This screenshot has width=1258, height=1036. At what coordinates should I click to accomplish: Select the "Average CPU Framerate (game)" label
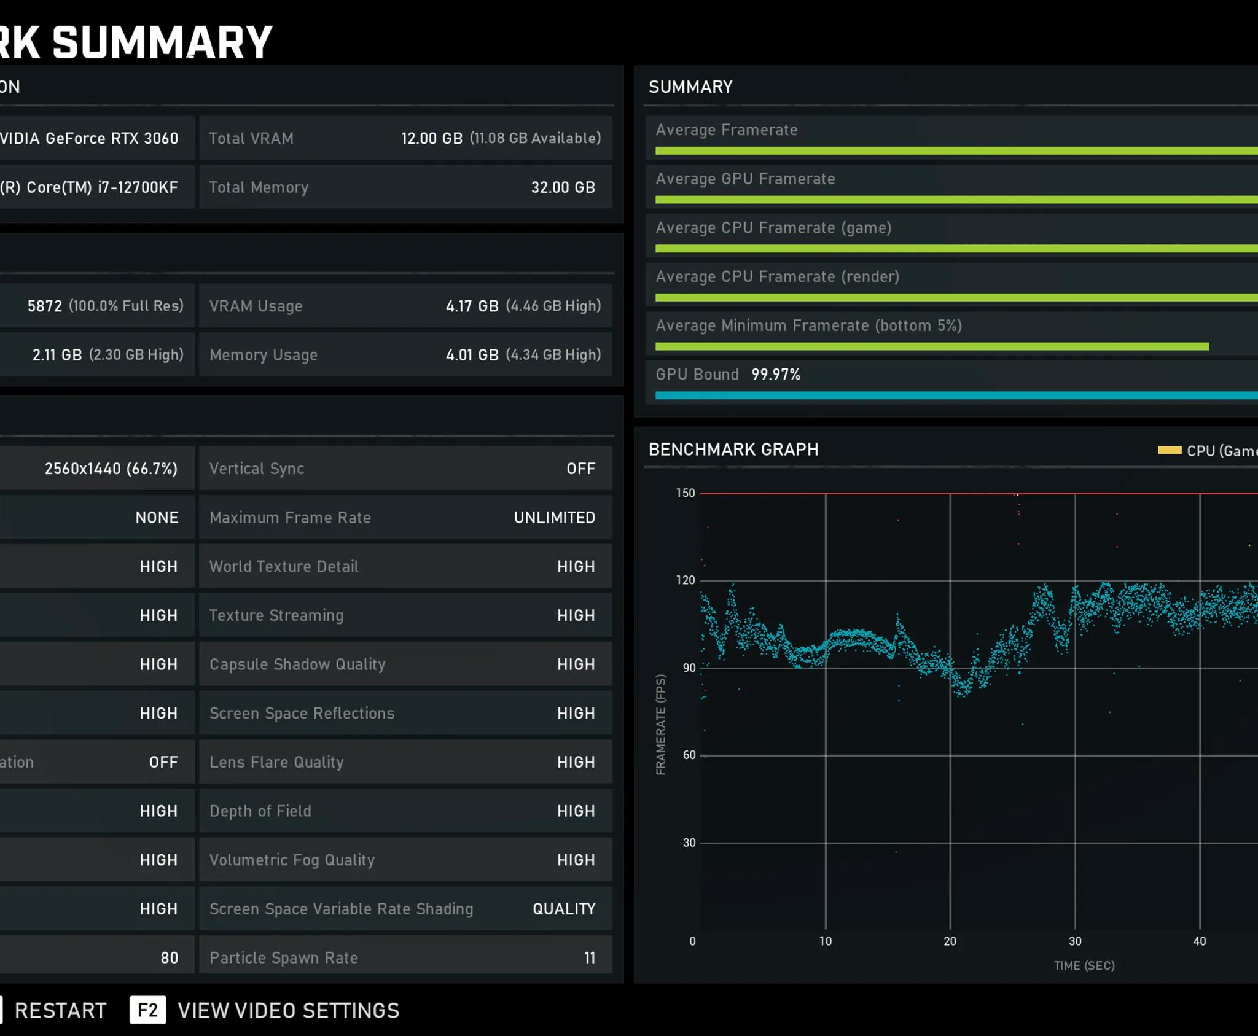coord(773,228)
